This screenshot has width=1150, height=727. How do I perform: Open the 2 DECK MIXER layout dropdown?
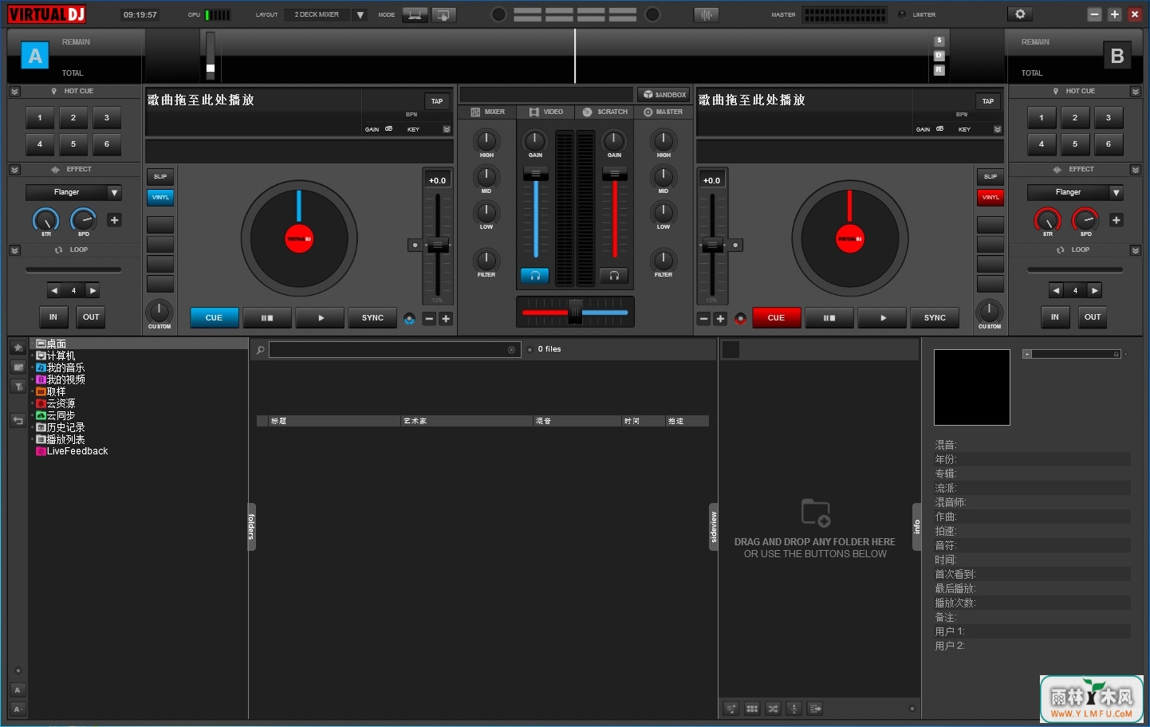point(360,14)
